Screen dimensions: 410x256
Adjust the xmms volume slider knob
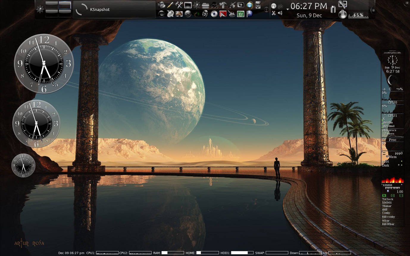tap(388, 191)
